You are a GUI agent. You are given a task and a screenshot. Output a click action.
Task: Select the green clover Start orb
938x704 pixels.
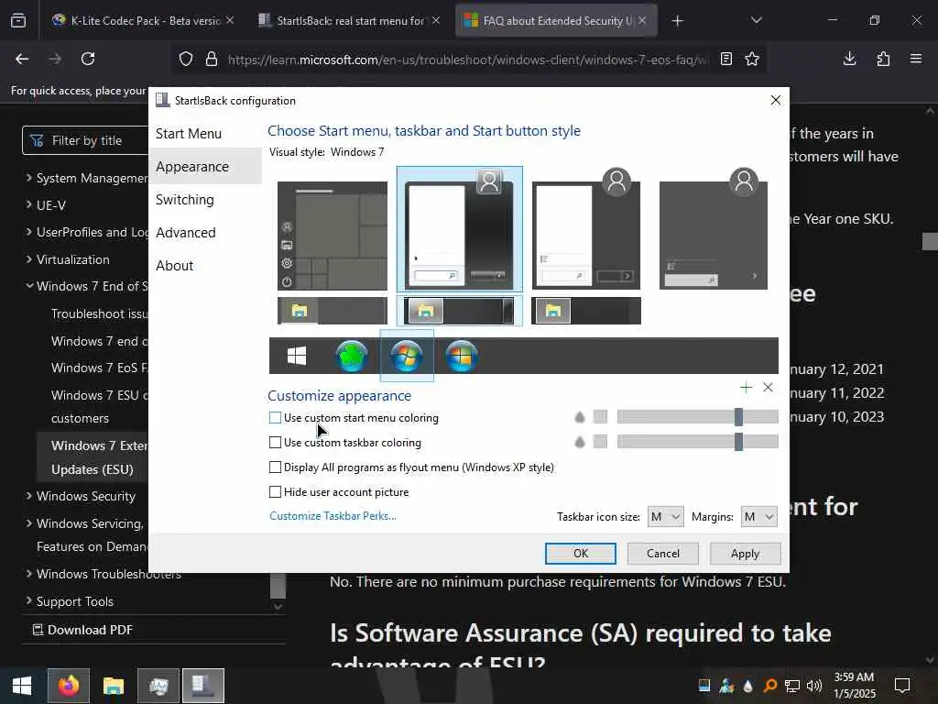[352, 356]
